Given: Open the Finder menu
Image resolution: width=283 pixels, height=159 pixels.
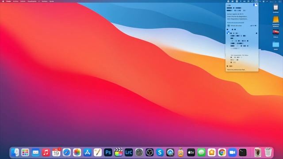Looking at the screenshot, I should coord(8,1).
